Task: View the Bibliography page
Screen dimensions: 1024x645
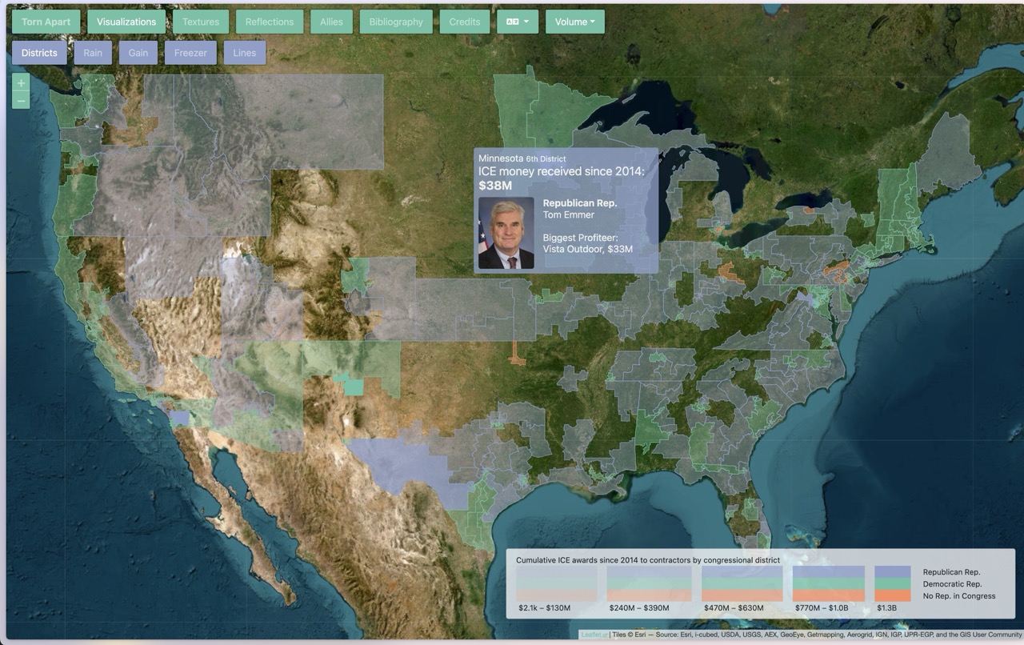Action: [396, 22]
